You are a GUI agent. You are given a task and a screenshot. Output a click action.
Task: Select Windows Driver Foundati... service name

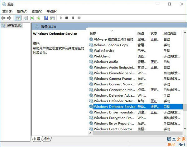(x=114, y=112)
